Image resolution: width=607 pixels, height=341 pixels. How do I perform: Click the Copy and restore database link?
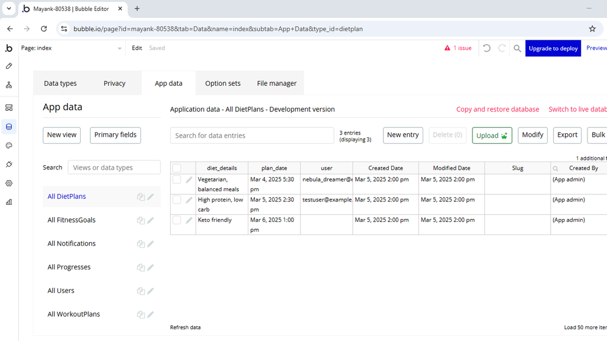point(497,110)
